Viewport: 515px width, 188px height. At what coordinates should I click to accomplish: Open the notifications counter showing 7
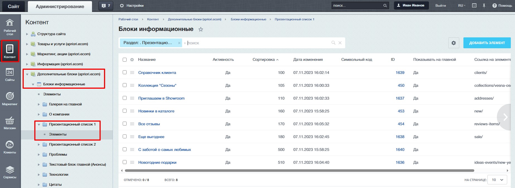(x=106, y=6)
